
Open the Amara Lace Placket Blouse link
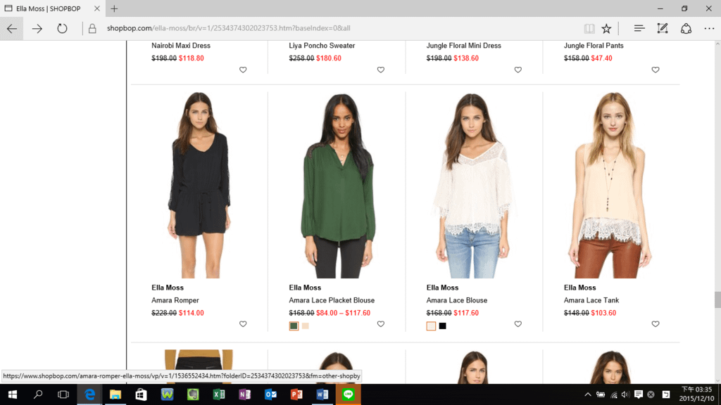click(x=332, y=300)
